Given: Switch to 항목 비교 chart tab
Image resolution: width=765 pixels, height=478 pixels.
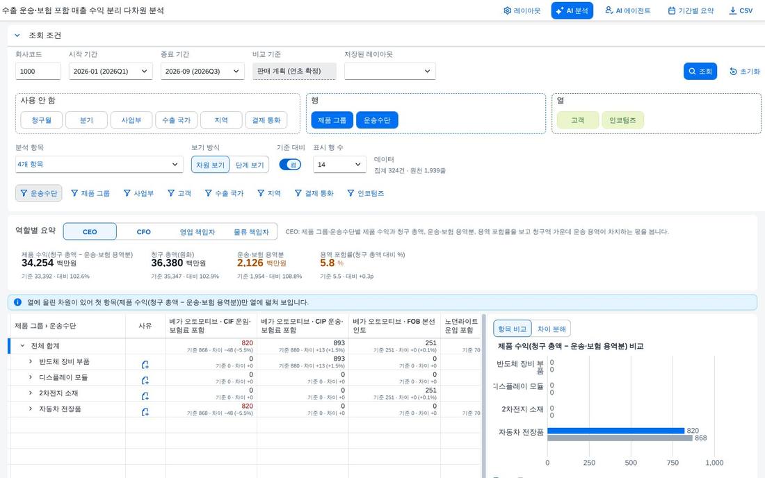Looking at the screenshot, I should tap(513, 329).
